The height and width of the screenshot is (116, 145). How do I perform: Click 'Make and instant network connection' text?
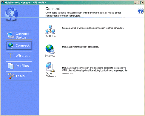pos(81,47)
